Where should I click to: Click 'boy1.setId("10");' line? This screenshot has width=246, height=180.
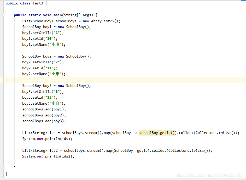pos(40,39)
